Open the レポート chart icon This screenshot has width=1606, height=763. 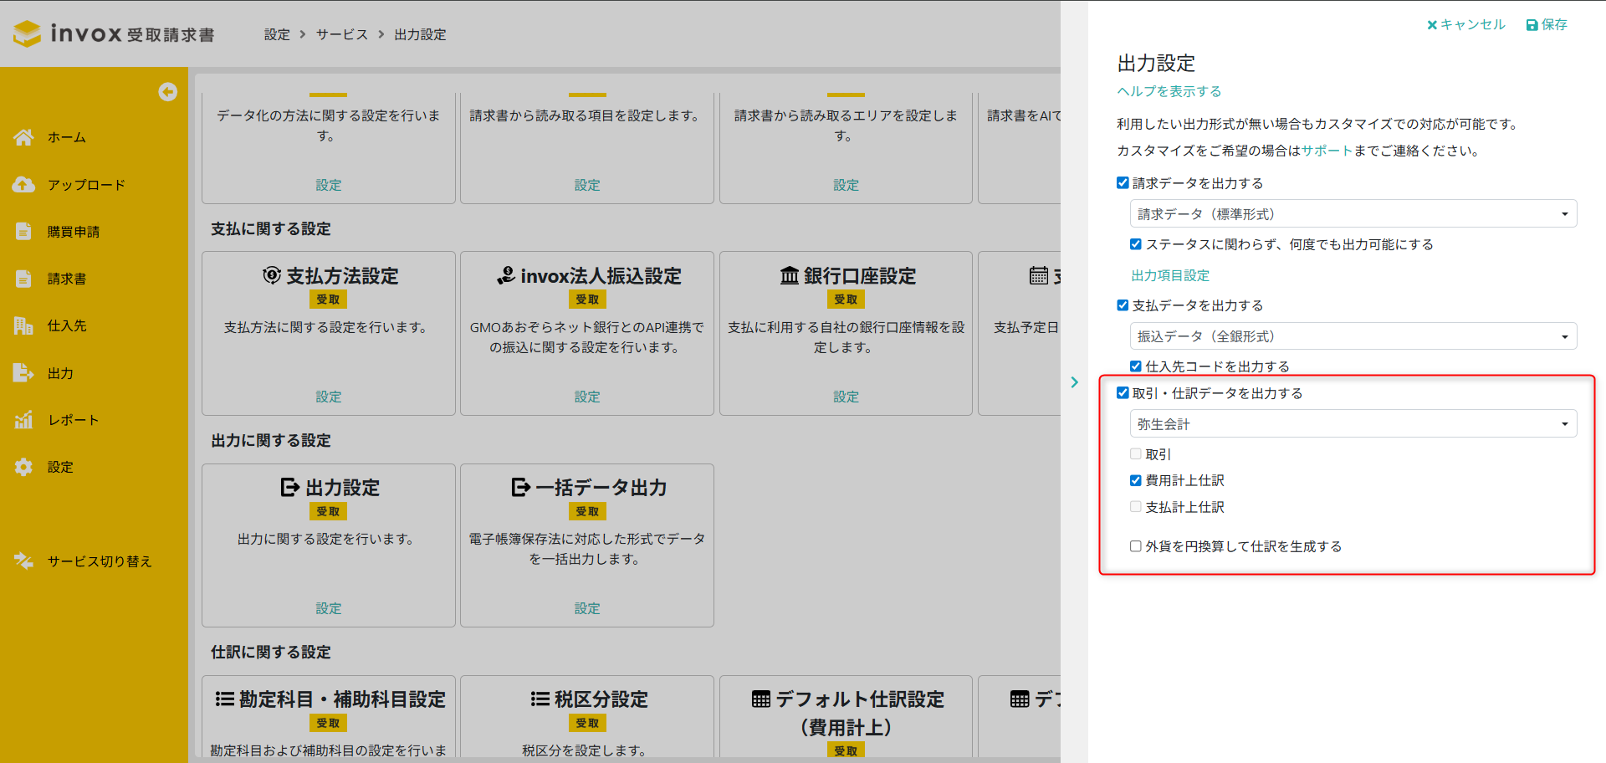(23, 420)
